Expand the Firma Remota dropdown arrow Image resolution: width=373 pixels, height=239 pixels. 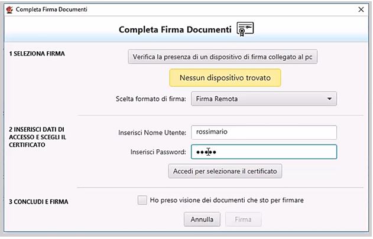pyautogui.click(x=329, y=99)
